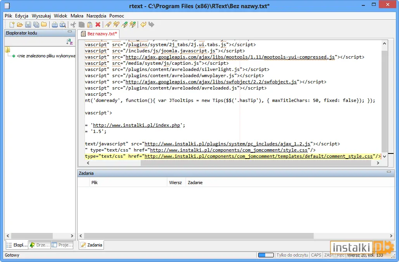The width and height of the screenshot is (399, 262).
Task: Click the Find flashlight icon
Action: tap(108, 24)
